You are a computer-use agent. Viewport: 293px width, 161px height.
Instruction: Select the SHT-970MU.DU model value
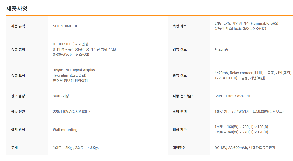(x=66, y=26)
